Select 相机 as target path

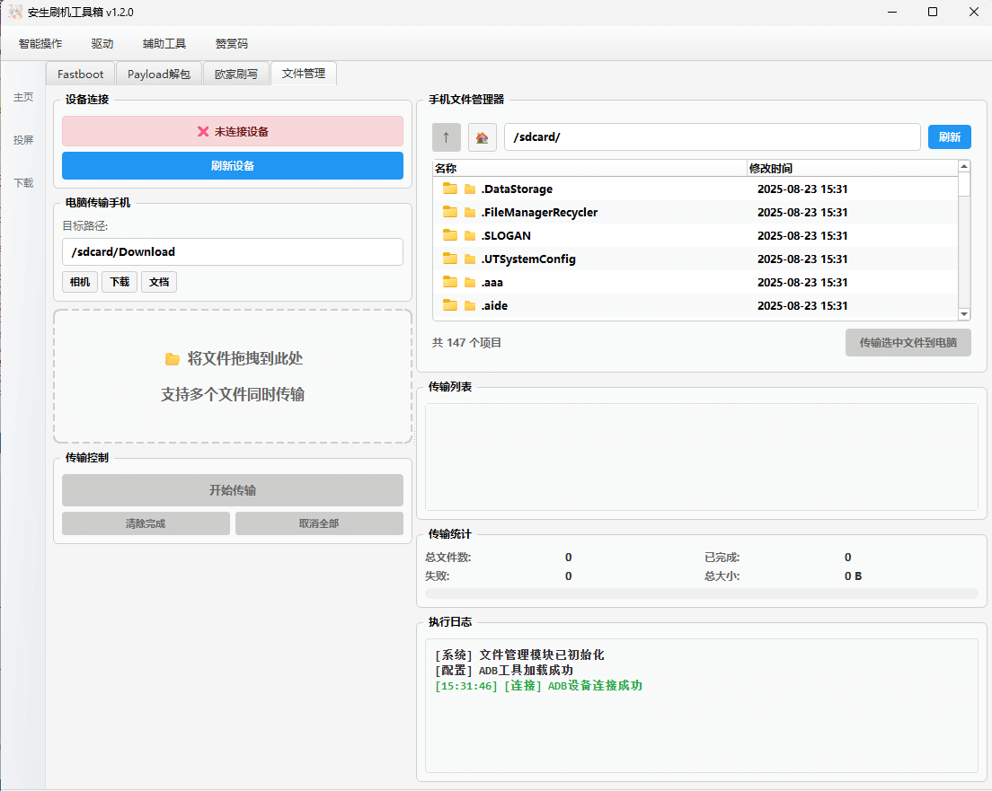(x=79, y=281)
